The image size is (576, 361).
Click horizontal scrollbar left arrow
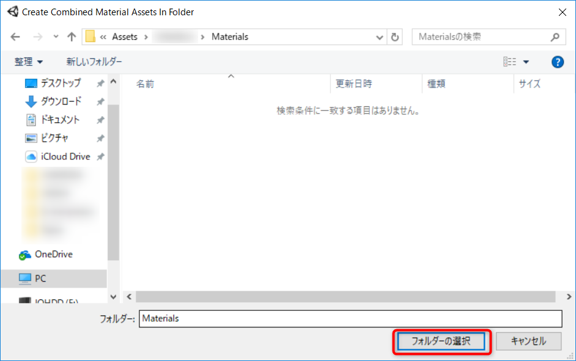coord(129,296)
